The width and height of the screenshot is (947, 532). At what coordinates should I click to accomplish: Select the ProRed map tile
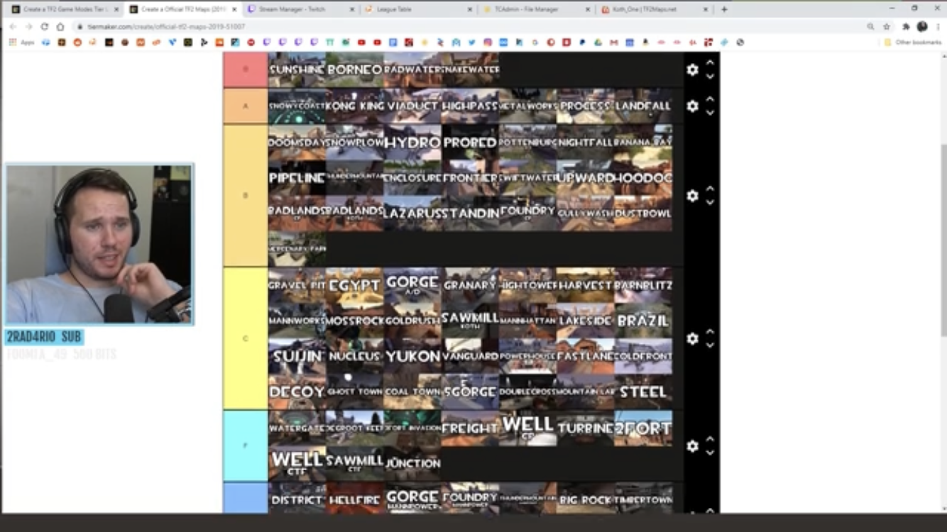coord(470,142)
